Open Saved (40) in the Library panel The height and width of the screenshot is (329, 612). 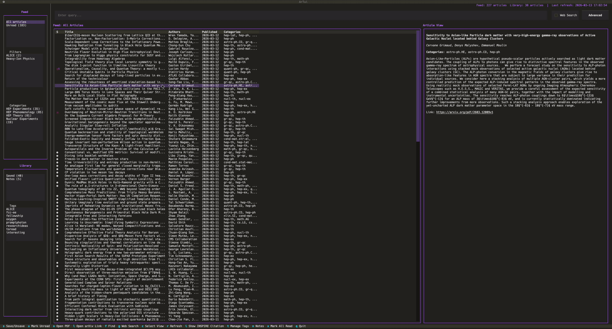14,176
